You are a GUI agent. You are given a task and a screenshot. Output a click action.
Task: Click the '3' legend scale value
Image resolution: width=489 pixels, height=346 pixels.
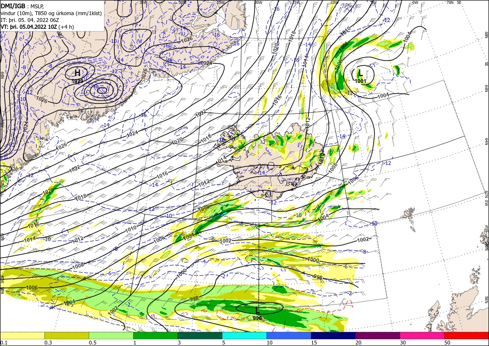click(179, 343)
